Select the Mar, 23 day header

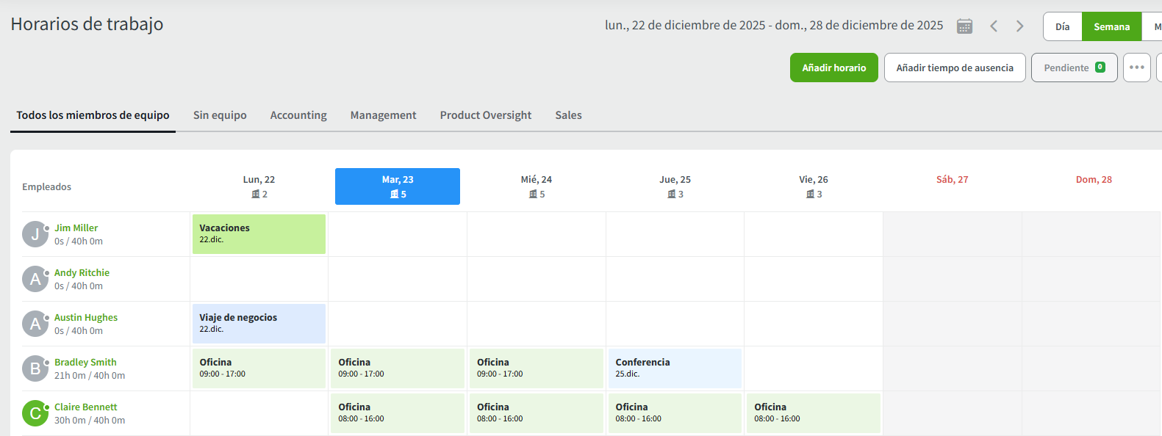tap(398, 186)
